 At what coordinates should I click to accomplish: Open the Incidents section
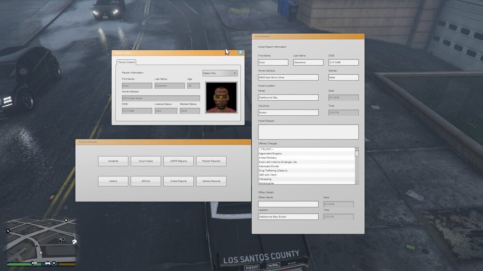pyautogui.click(x=113, y=161)
